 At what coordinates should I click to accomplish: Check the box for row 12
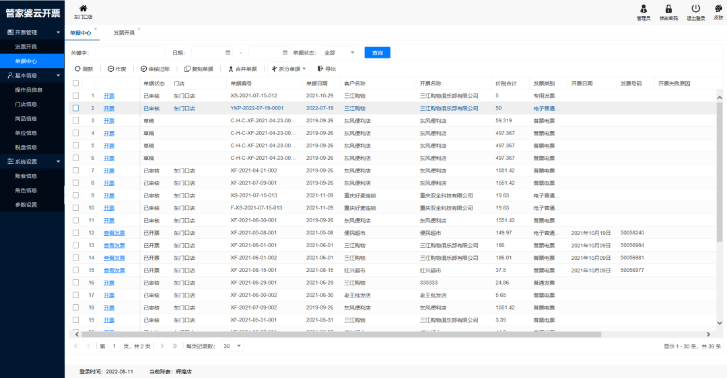[75, 233]
